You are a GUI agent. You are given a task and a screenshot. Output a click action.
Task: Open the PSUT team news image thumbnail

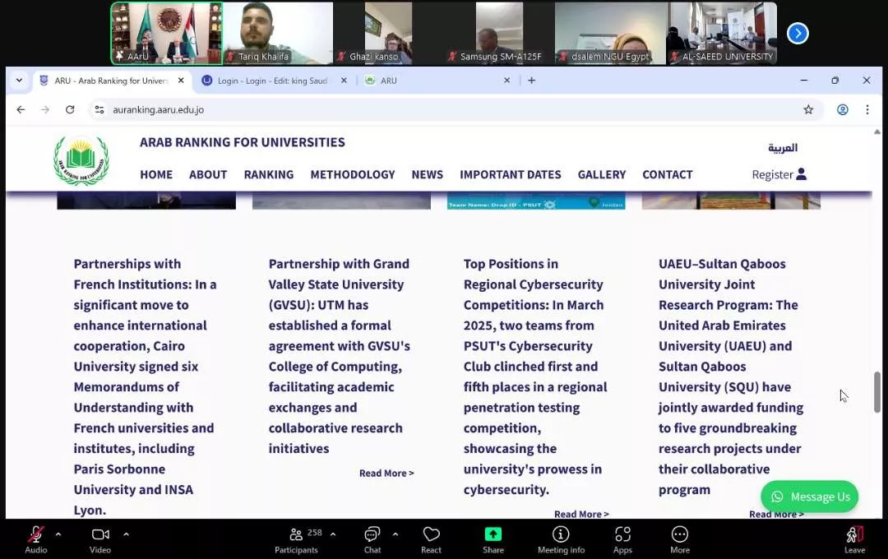pyautogui.click(x=536, y=201)
